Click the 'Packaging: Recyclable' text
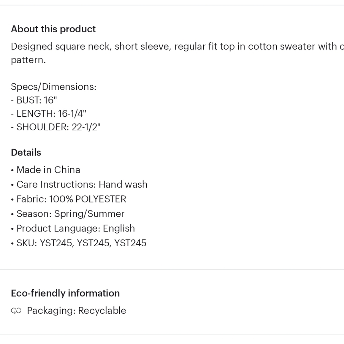Screen dimensions: 344x344 (76, 311)
